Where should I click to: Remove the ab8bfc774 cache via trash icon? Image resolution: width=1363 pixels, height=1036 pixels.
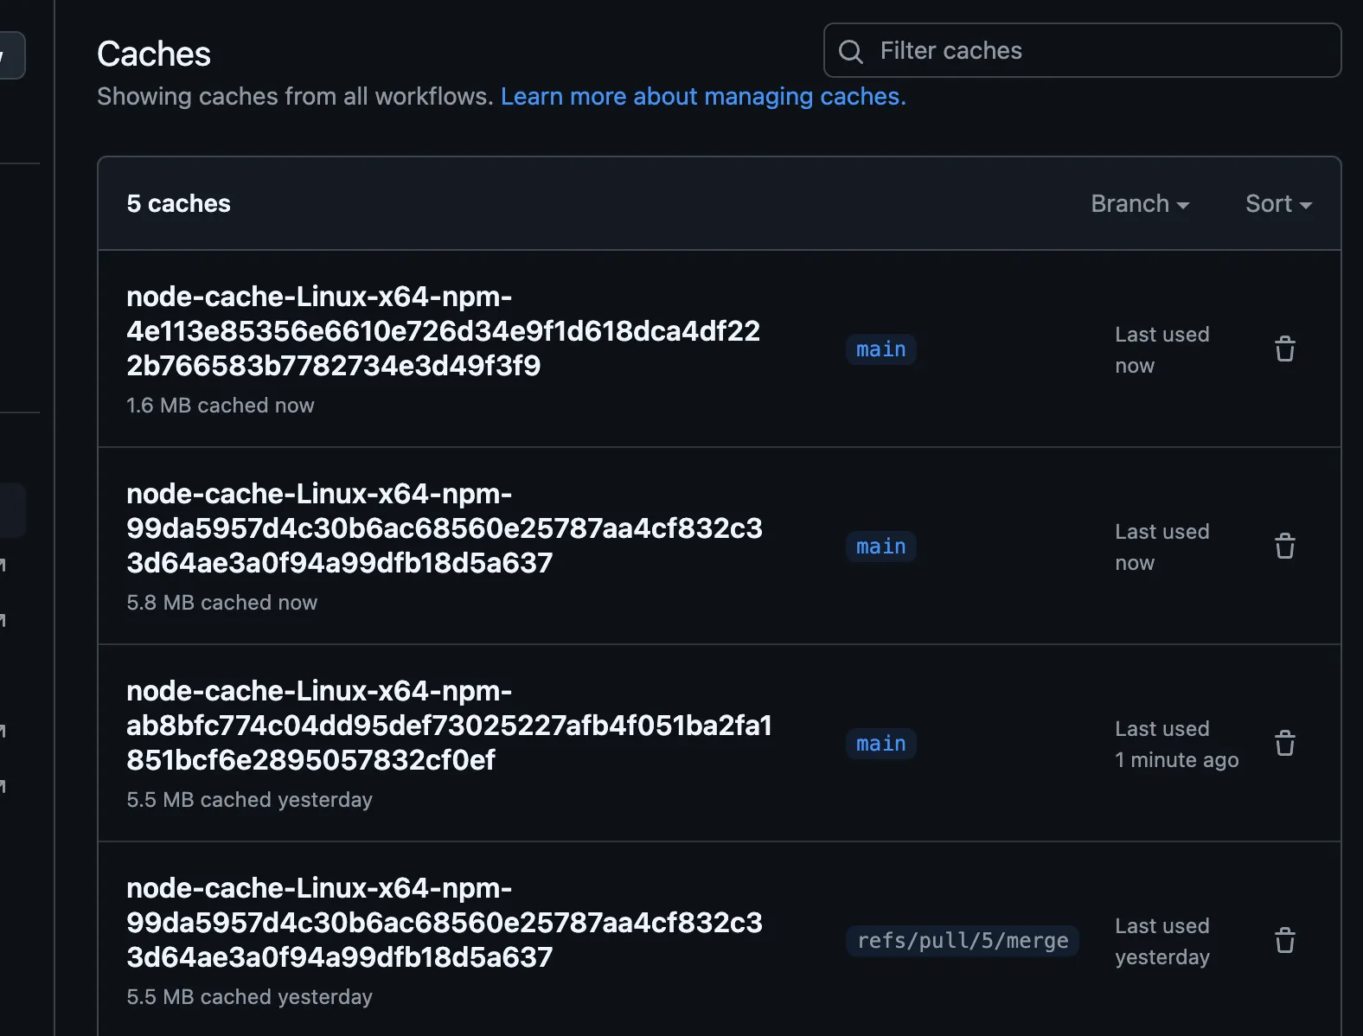point(1284,744)
